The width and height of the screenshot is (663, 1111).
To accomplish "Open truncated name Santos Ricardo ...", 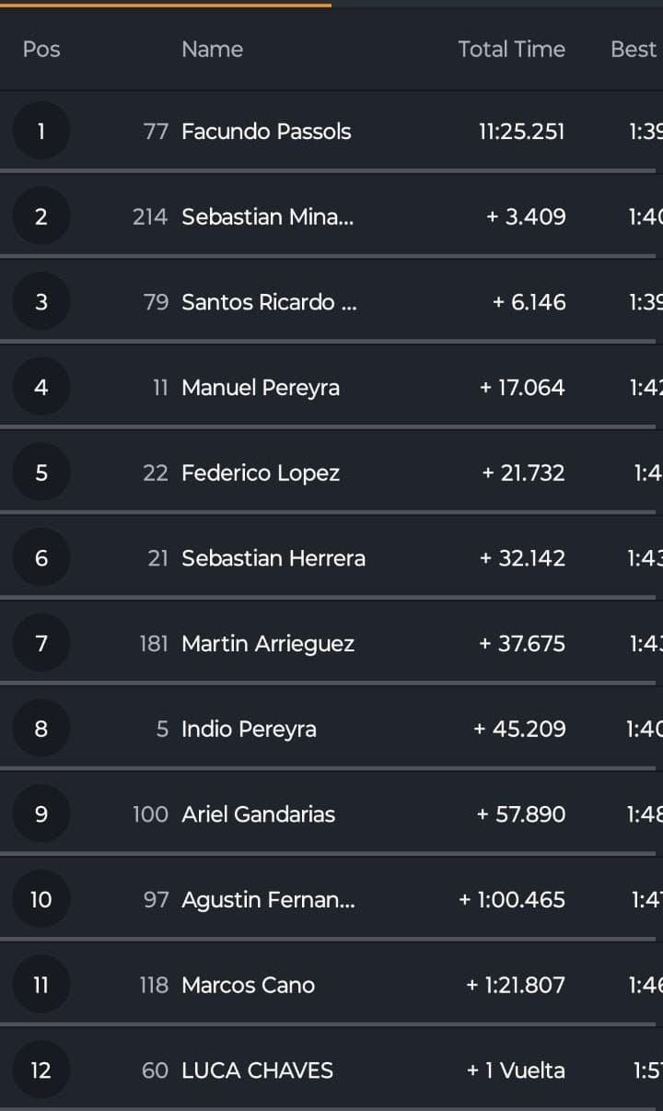I will [269, 302].
